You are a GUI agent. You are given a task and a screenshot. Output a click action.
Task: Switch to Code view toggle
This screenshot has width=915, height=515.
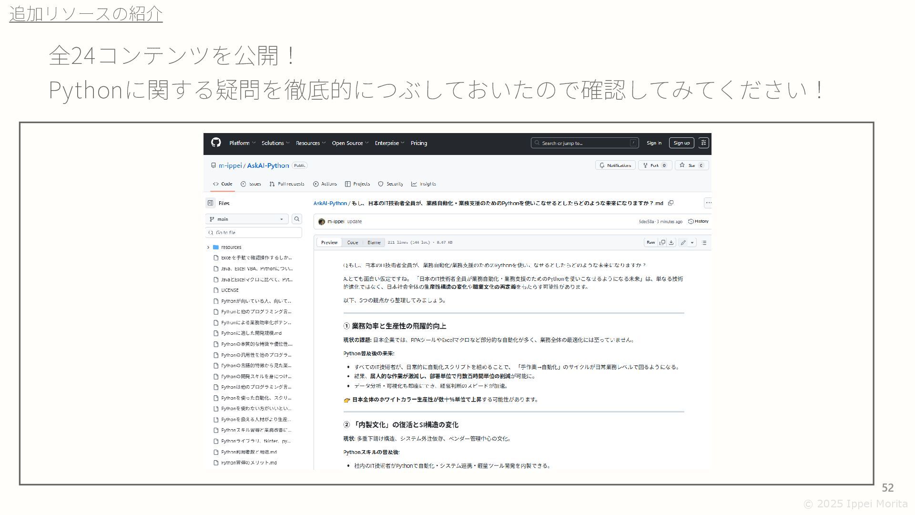352,242
